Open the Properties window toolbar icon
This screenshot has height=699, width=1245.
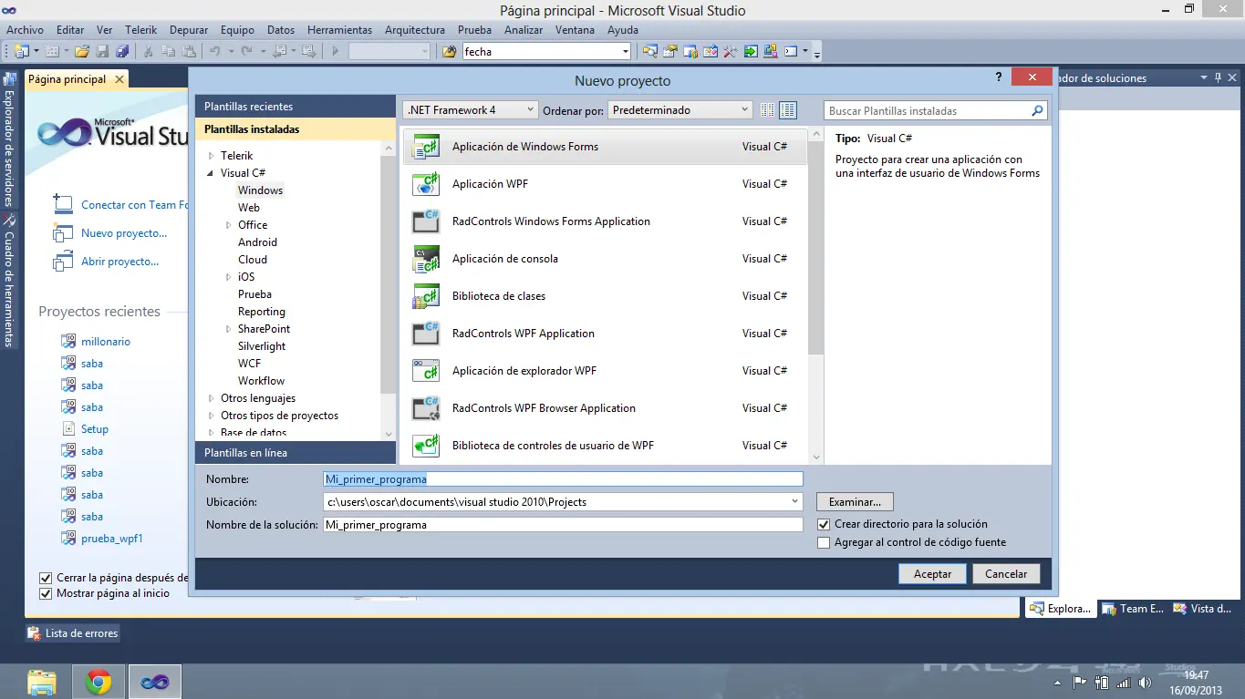[x=670, y=52]
